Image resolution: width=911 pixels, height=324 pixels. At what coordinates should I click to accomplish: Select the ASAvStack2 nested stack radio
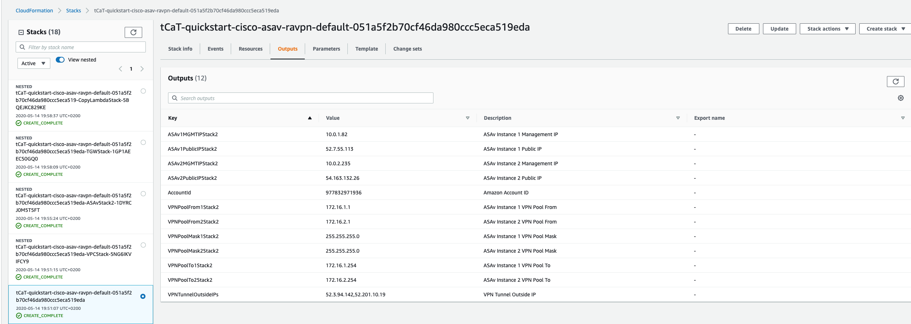pos(143,194)
